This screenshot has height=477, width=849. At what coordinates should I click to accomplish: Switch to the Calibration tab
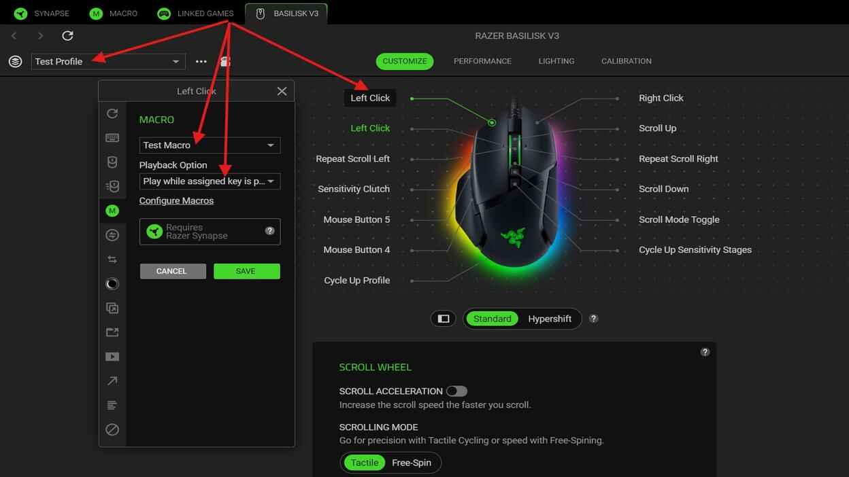click(627, 61)
